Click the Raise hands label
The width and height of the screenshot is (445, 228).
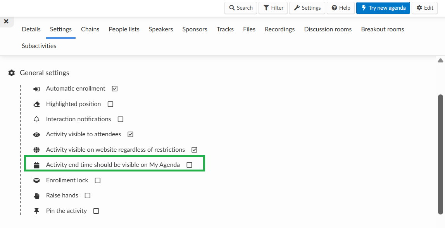pos(62,195)
